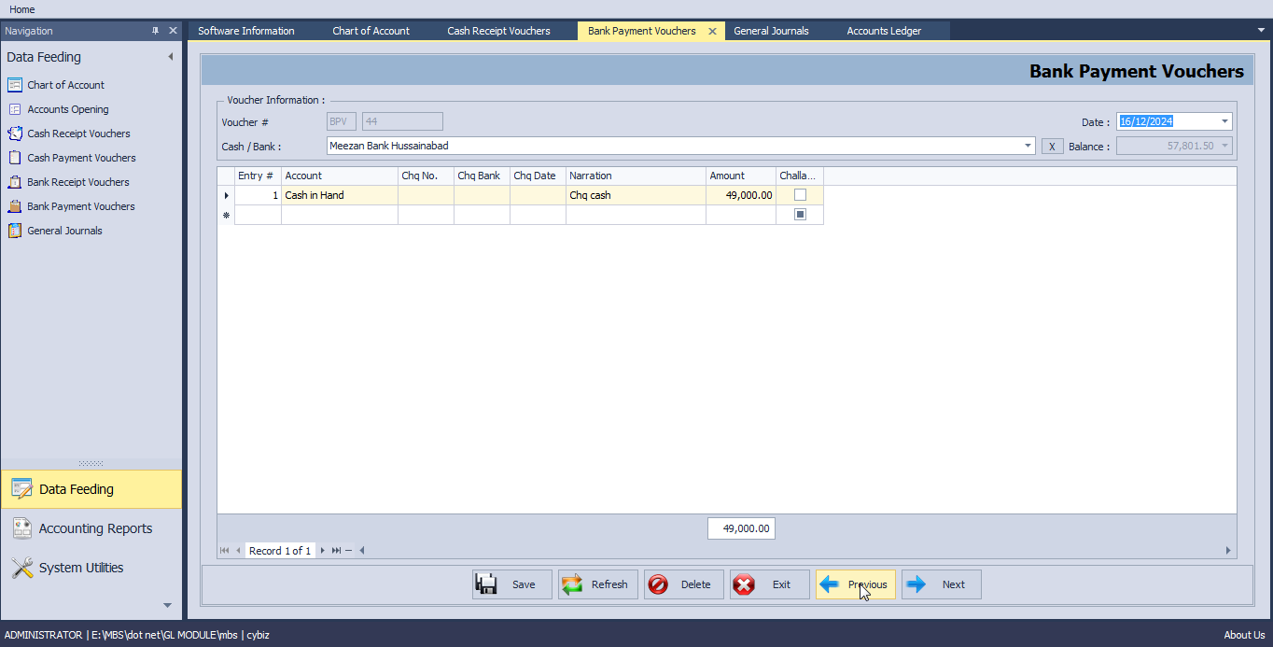The image size is (1273, 647).
Task: Switch to the Chart of Account tab
Action: 371,31
